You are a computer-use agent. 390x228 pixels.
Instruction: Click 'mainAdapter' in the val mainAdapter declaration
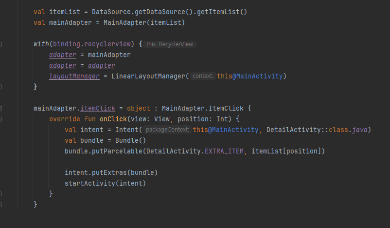[71, 23]
